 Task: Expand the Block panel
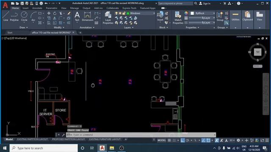coord(163,27)
